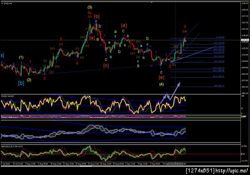
Task: Click the 78.6 Fibonacci level label
Action: coord(219,56)
